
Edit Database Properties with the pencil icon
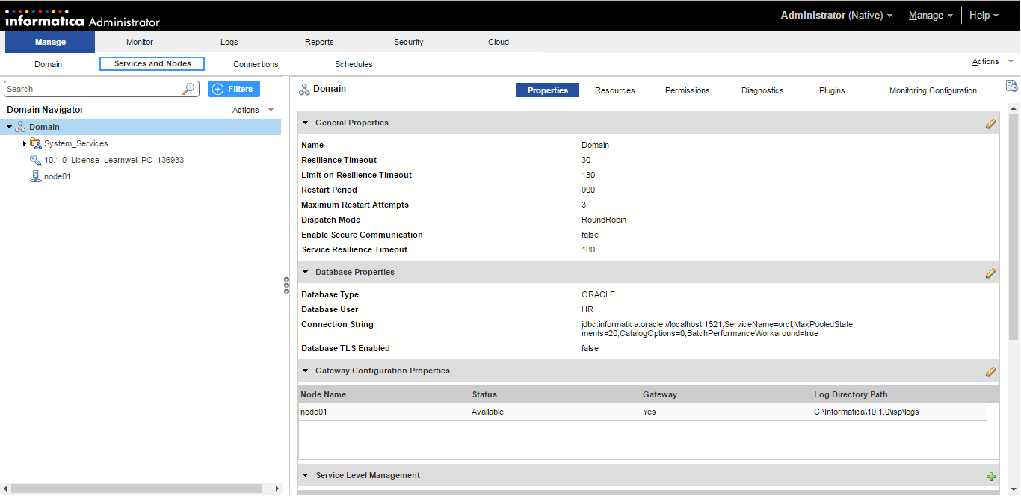click(990, 273)
